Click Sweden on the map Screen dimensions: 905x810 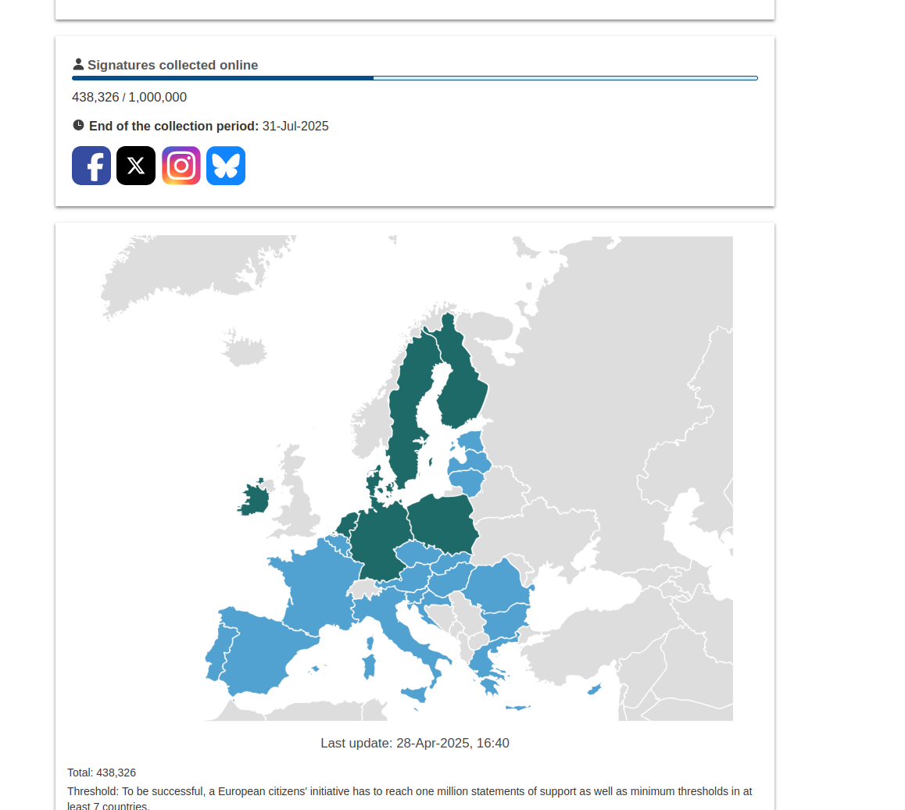point(405,422)
